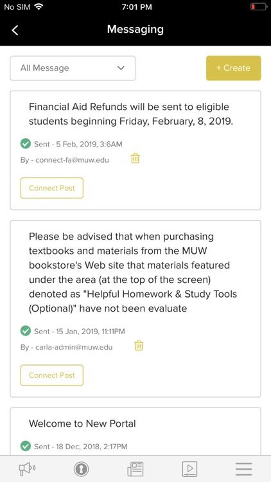Open the keyhole login tab
This screenshot has height=482, width=271.
click(81, 469)
